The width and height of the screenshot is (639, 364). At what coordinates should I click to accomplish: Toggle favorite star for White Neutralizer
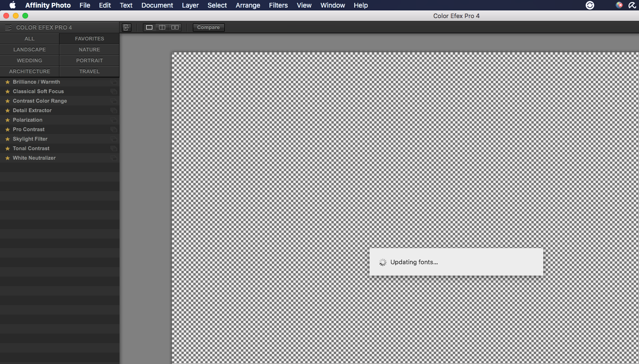7,158
